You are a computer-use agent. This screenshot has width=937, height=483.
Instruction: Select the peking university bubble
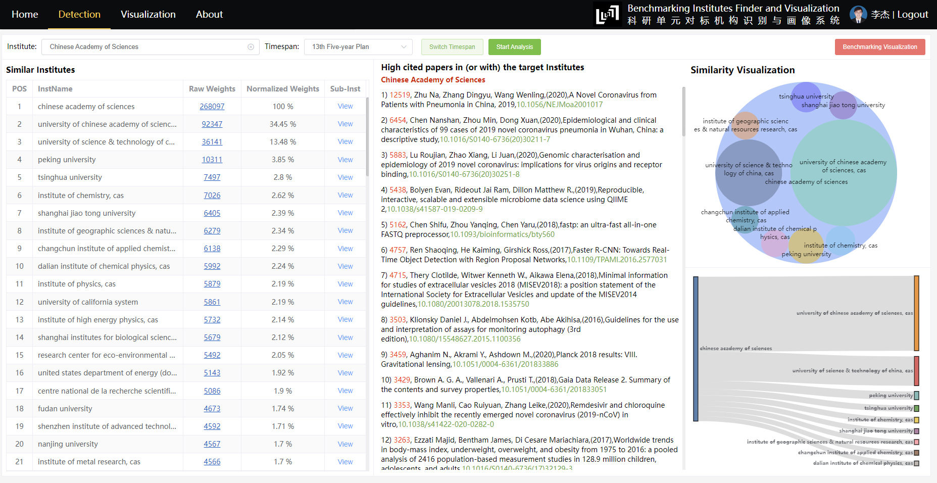[x=806, y=246]
